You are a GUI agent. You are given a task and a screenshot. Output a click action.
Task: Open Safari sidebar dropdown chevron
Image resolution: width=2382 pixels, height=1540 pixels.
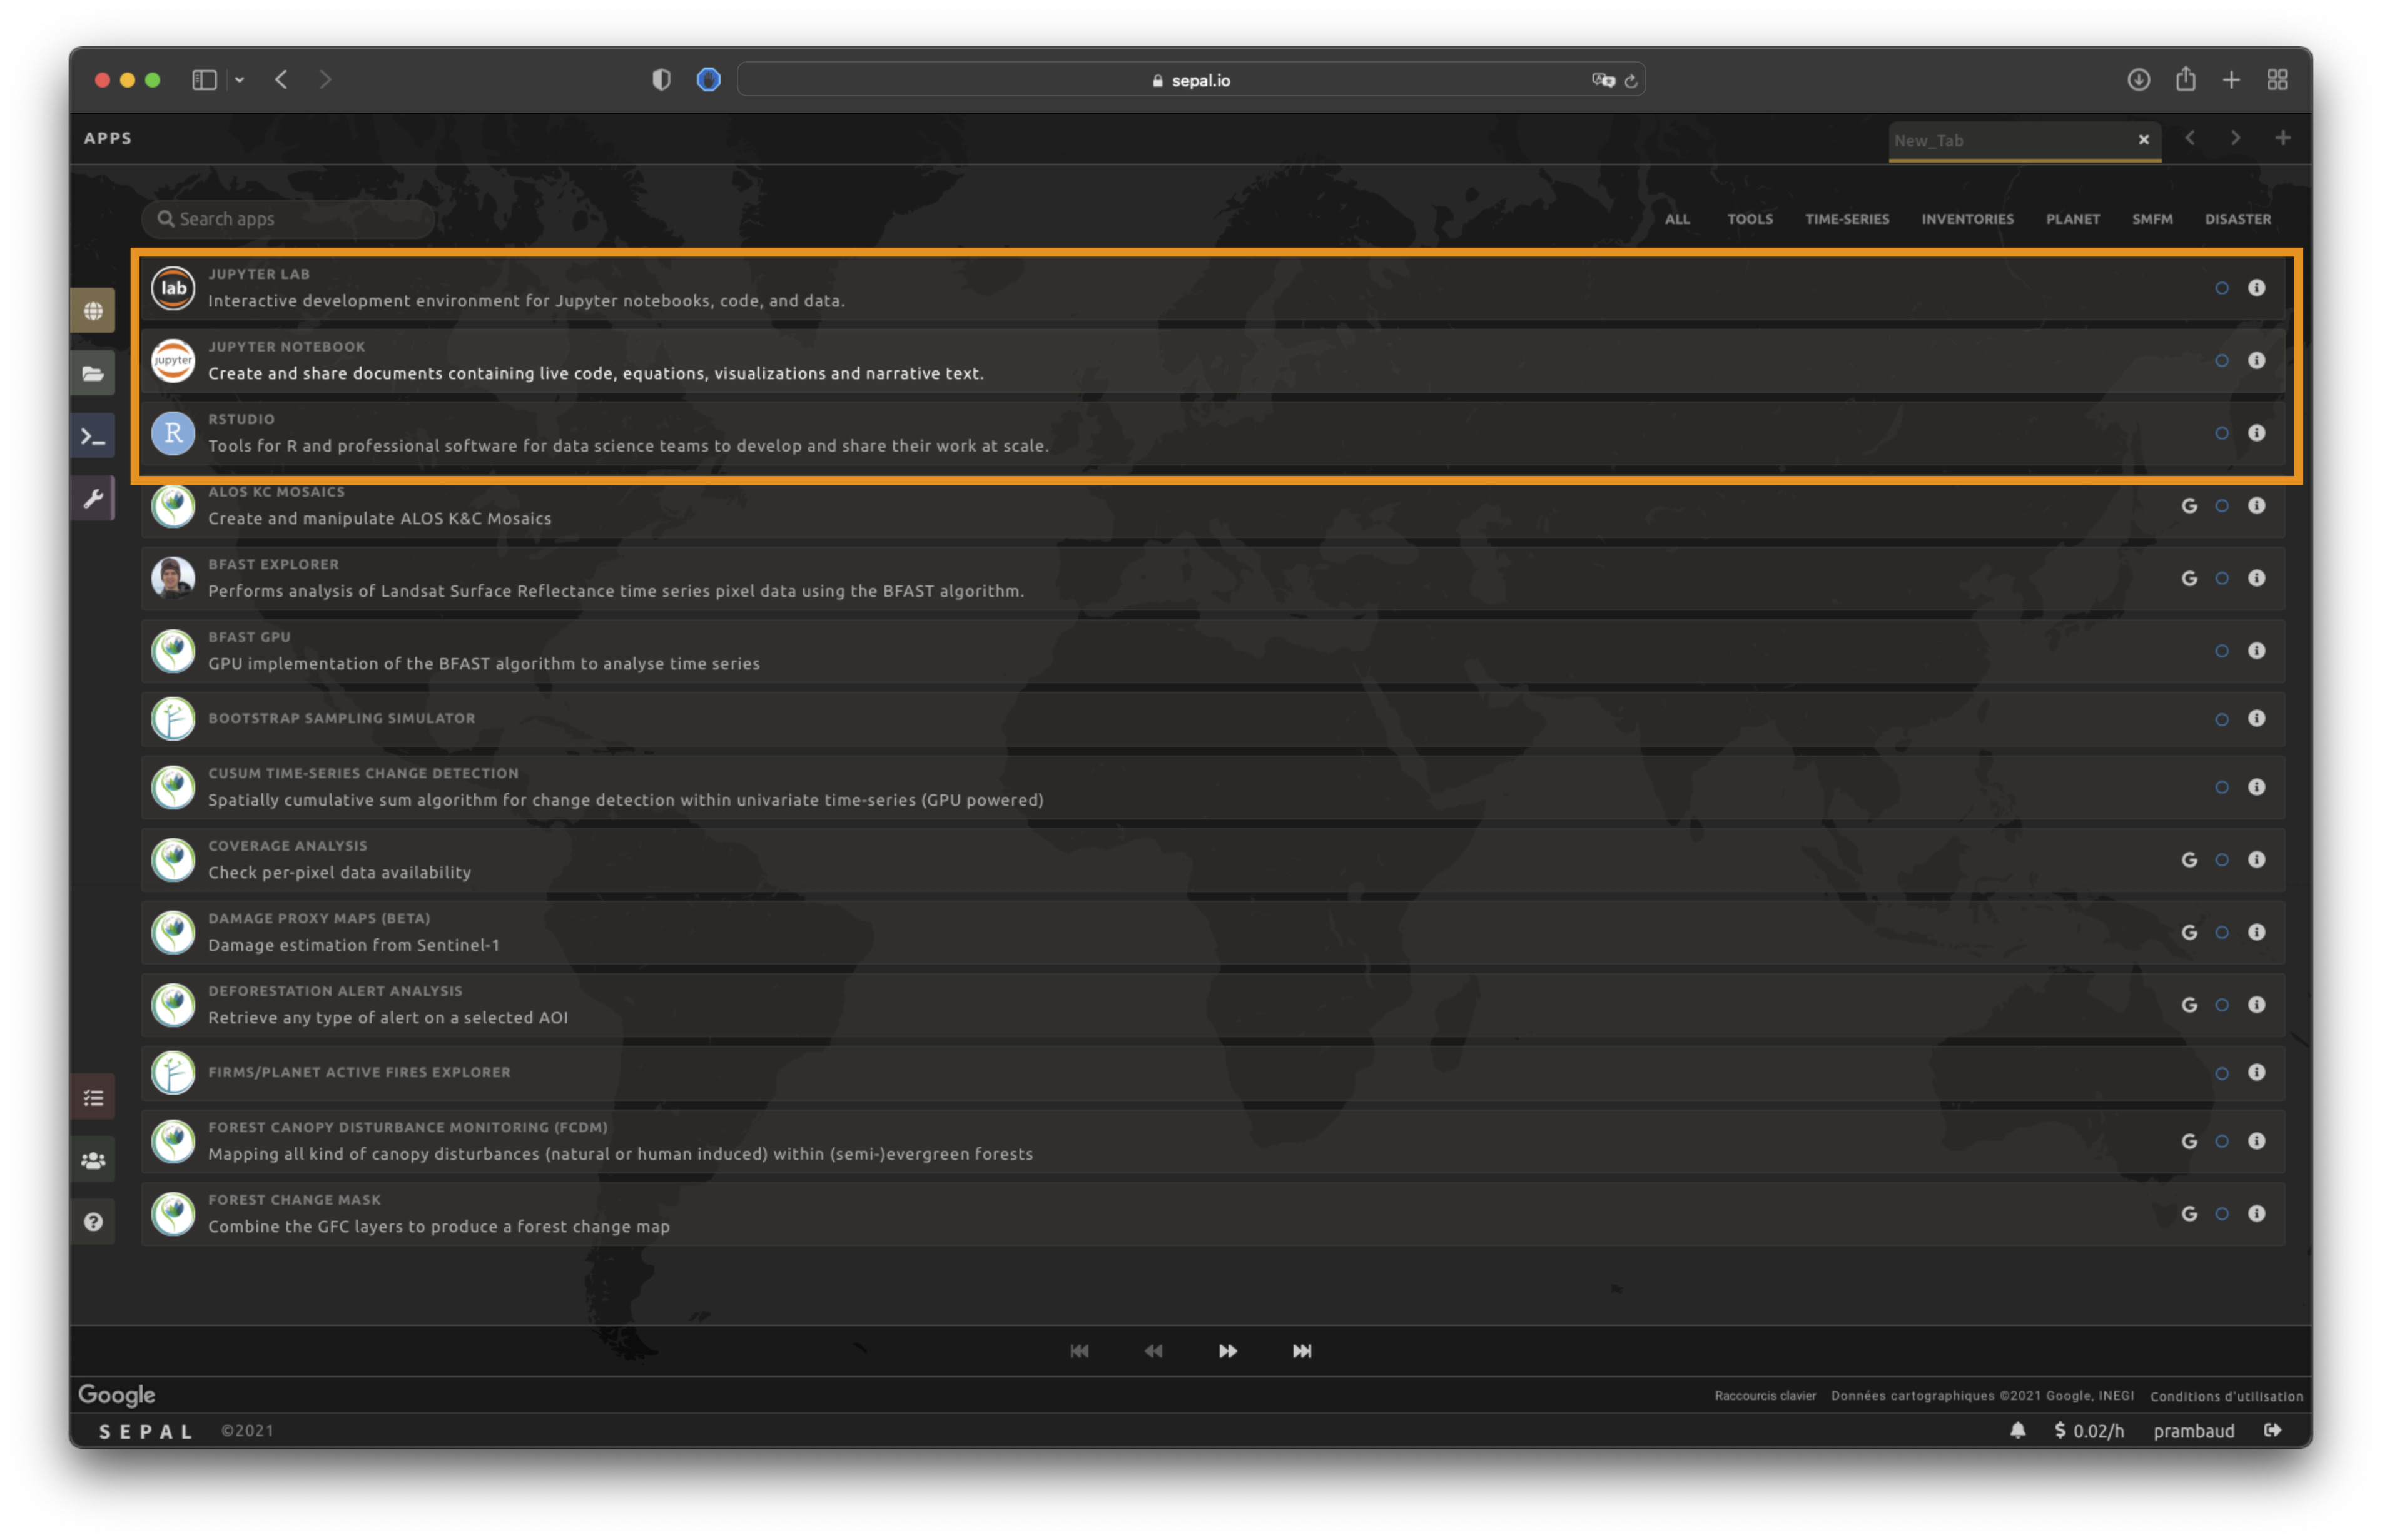pyautogui.click(x=239, y=80)
